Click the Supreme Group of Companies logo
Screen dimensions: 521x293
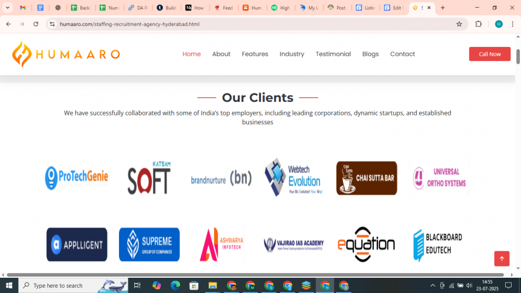click(x=149, y=244)
